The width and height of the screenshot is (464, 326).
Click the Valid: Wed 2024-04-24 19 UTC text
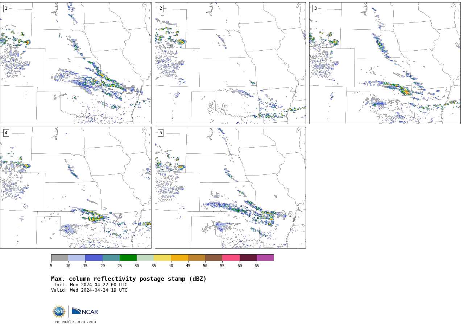tap(89, 290)
